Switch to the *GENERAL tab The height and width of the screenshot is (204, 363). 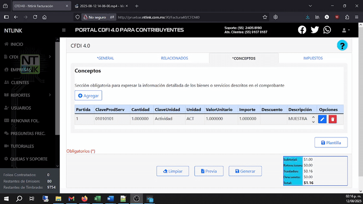point(105,58)
